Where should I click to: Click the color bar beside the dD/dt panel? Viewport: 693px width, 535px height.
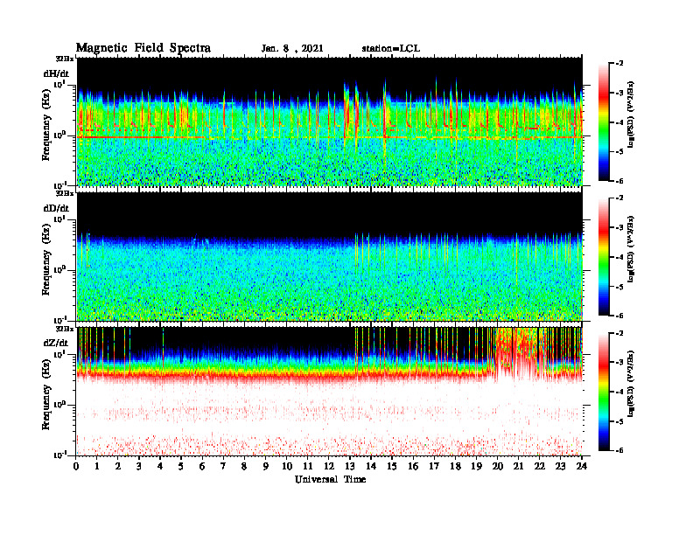604,257
